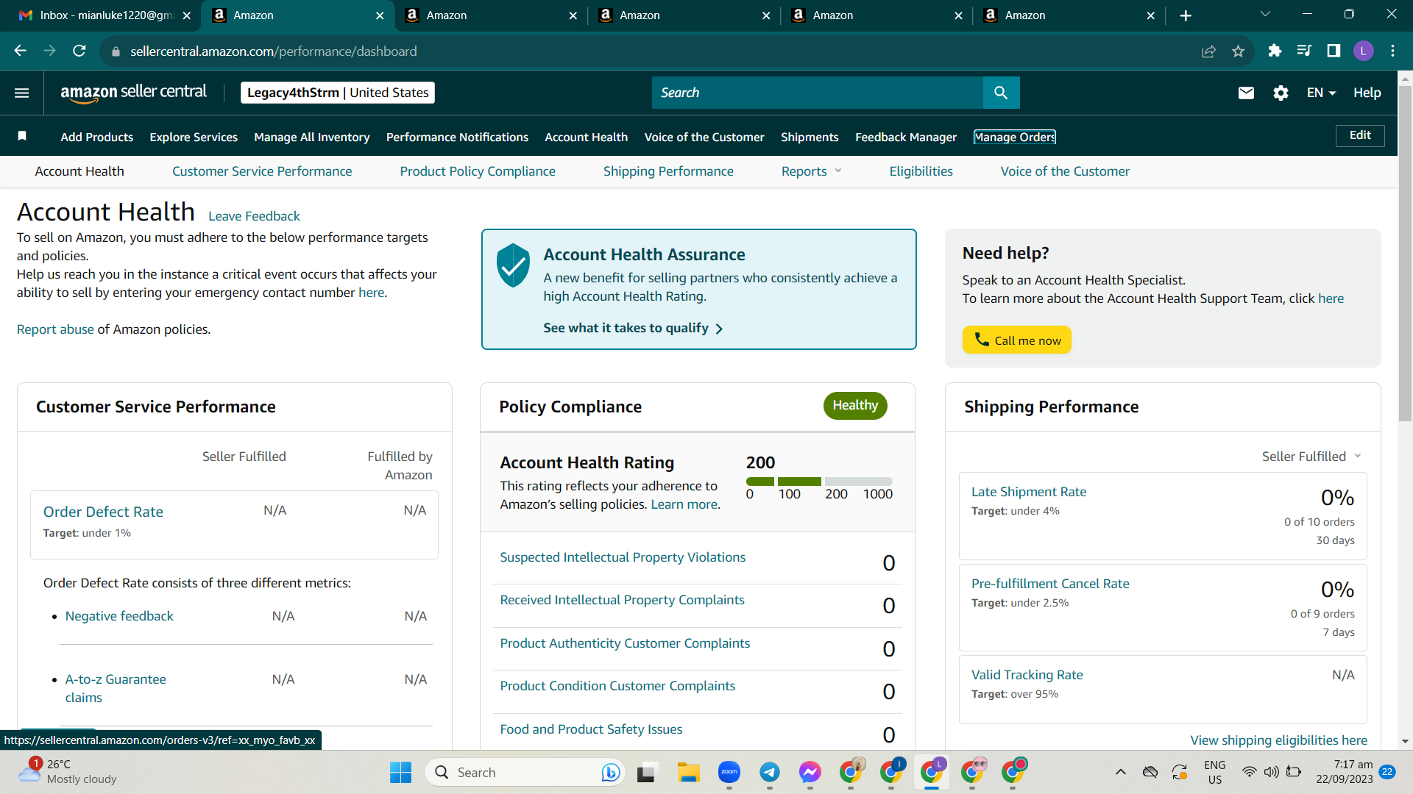Click the Call me now button
The image size is (1413, 794).
point(1016,340)
